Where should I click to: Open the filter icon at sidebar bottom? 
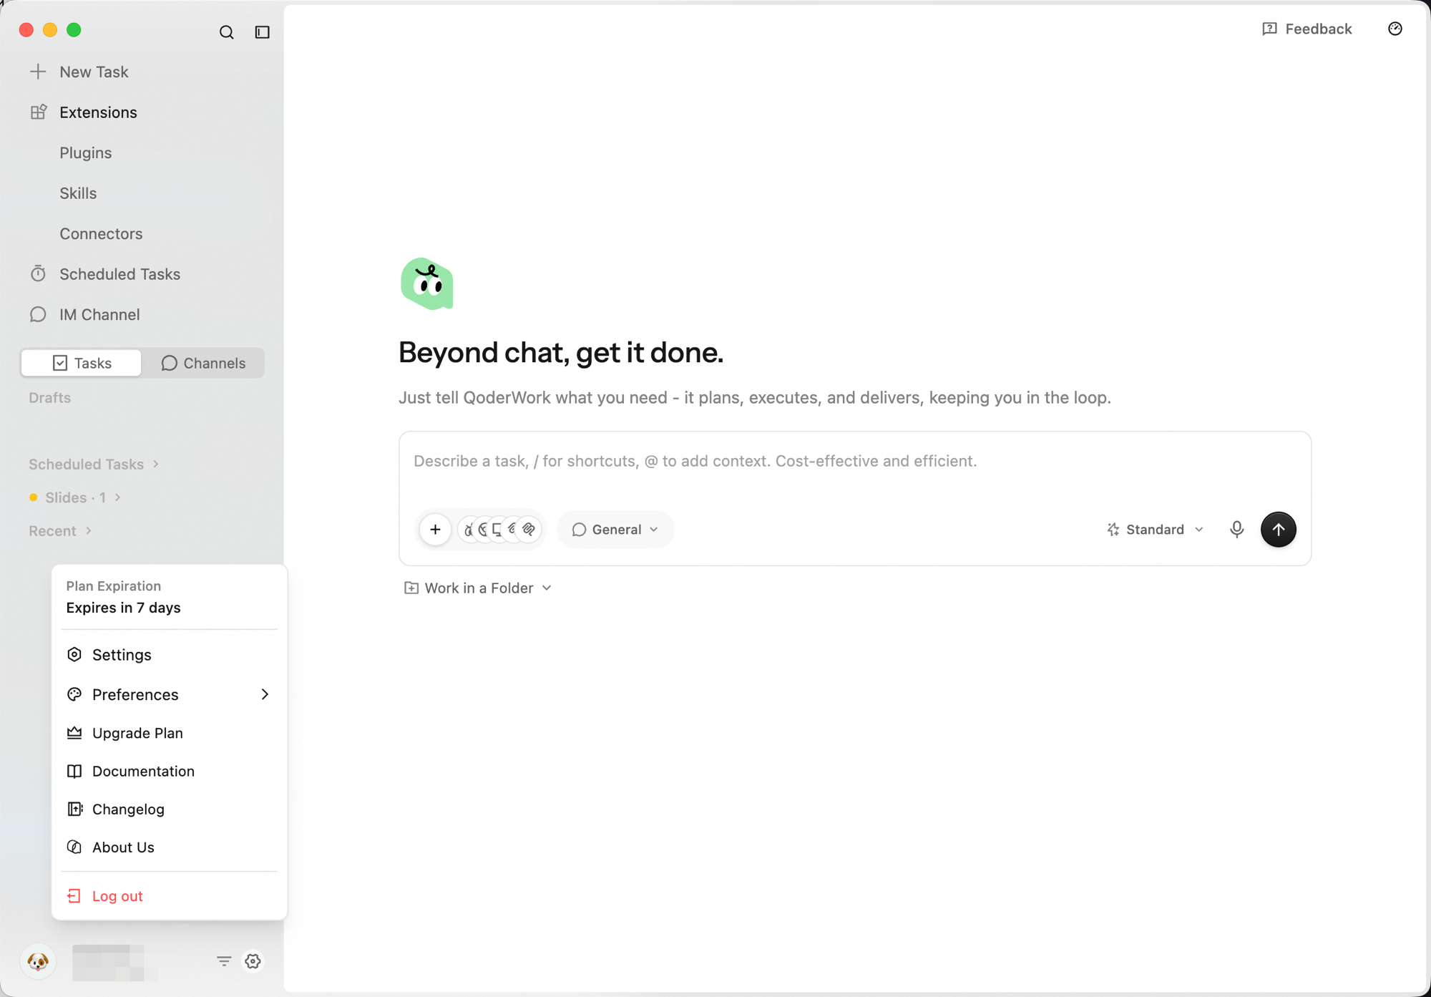[224, 961]
